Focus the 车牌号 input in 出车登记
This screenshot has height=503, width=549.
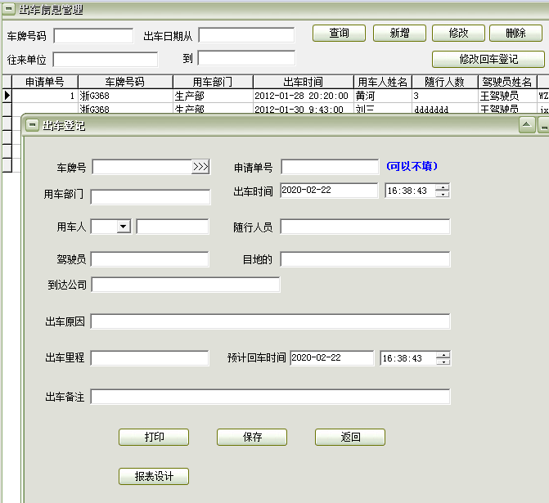tap(142, 167)
